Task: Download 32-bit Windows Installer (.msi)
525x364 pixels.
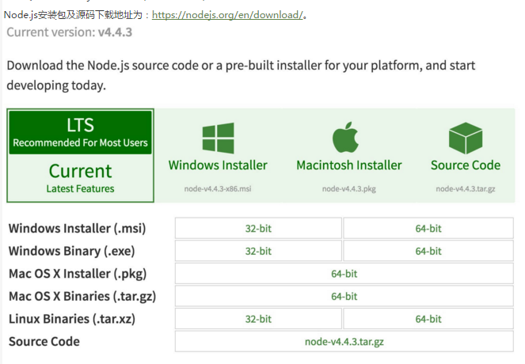Action: coord(258,228)
